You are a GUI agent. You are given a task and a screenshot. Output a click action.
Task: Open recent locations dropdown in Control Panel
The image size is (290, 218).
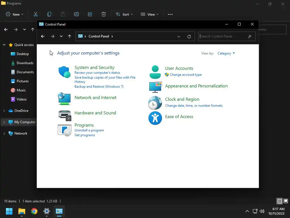point(61,36)
